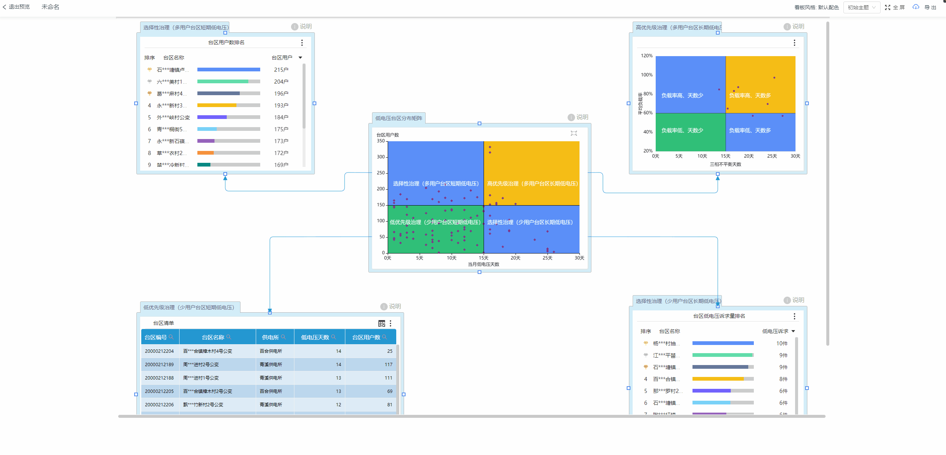Select 低优先级治理（少用户台区短期低电压）tab
The width and height of the screenshot is (946, 455).
(x=189, y=307)
